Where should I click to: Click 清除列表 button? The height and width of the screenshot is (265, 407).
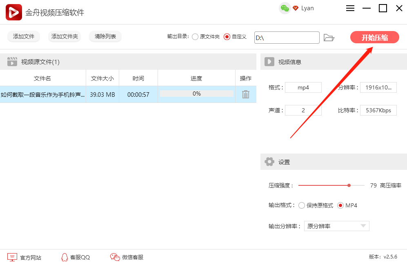(x=105, y=37)
